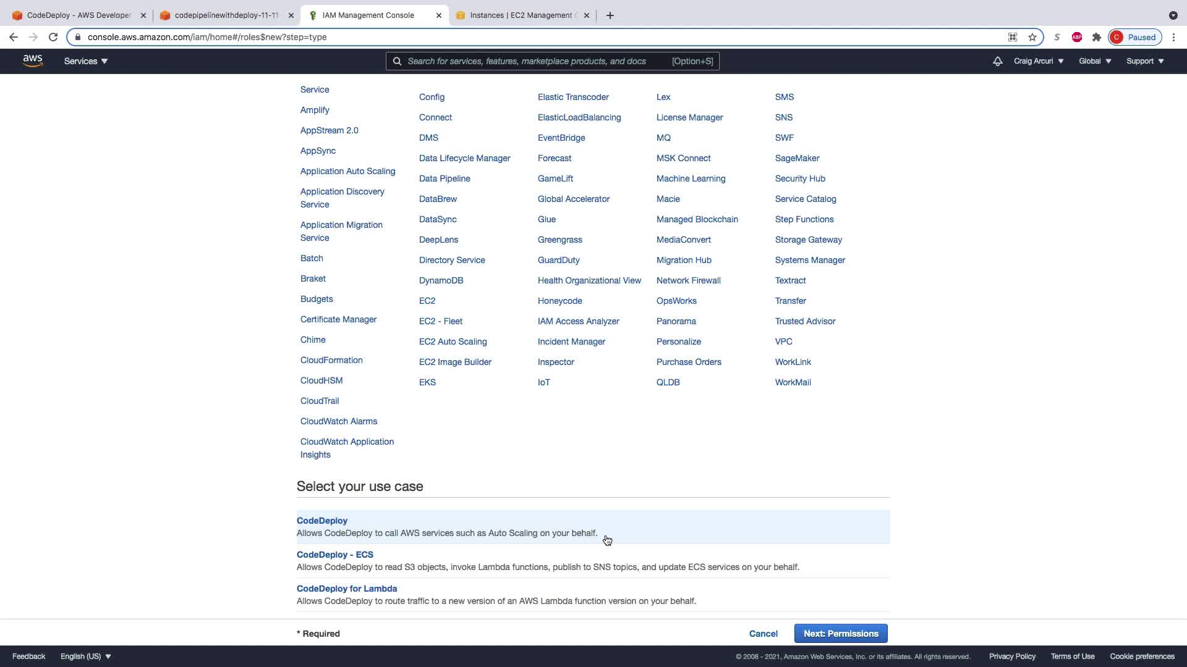
Task: Click the AdBlock extension icon
Action: click(1077, 37)
